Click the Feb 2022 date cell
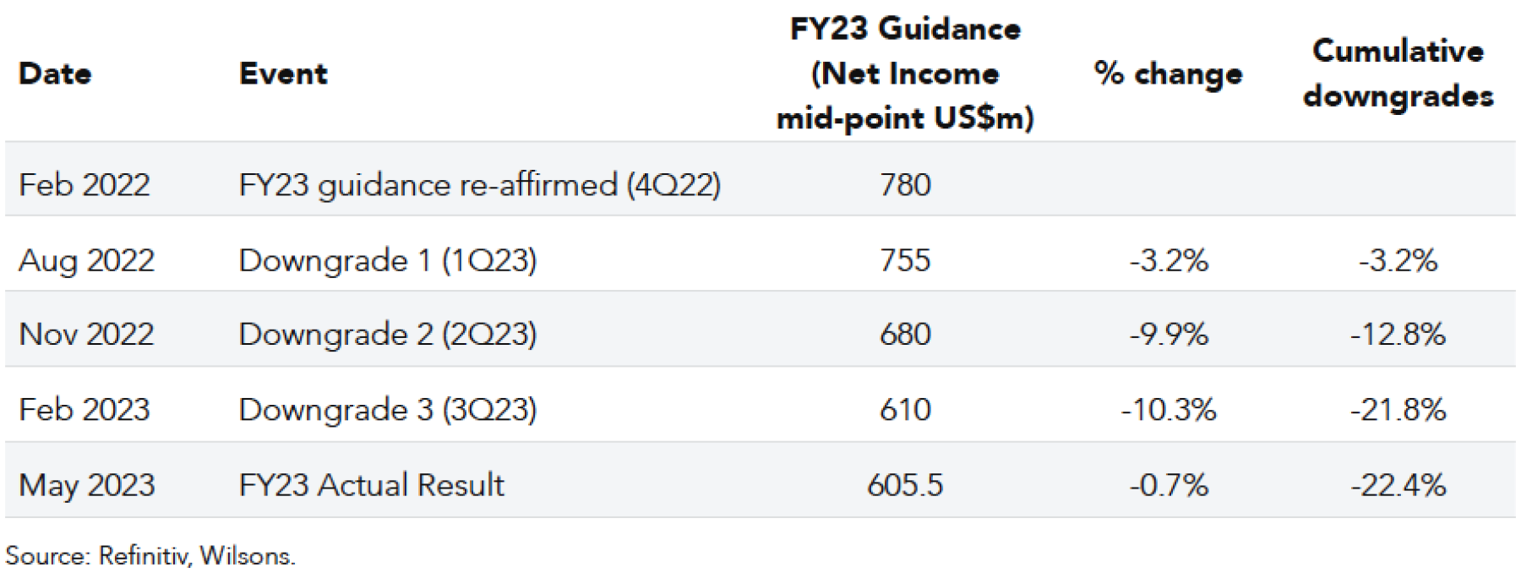1521x573 pixels. tap(84, 185)
